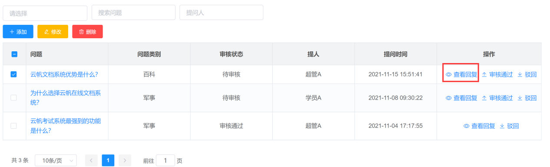Viewport: 550px width, 167px height.
Task: Open question link 云帆考试系统最强到的功能是什么
Action: click(66, 125)
